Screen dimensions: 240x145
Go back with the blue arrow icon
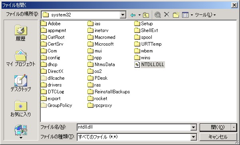point(133,15)
